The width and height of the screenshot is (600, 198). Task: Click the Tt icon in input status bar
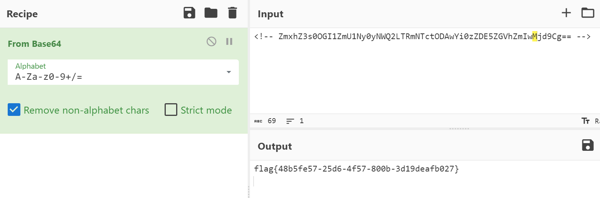point(586,121)
